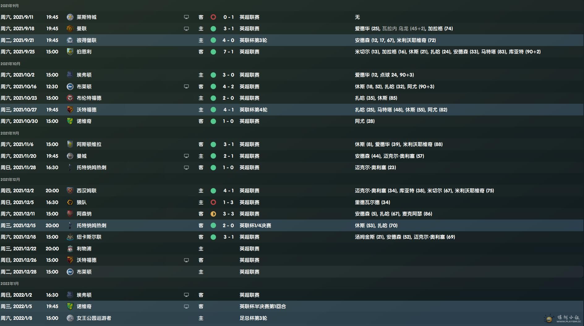Click scorer 里德瓦尔德 (34) in 狼队 match
The height and width of the screenshot is (326, 584).
[373, 202]
